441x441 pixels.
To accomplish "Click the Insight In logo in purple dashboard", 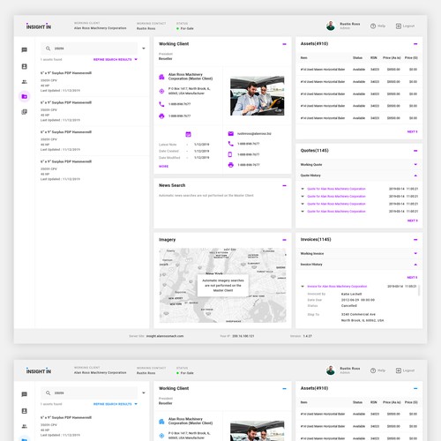I will (x=39, y=26).
